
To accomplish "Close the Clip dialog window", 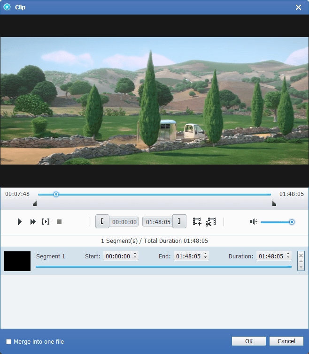I will [x=298, y=7].
